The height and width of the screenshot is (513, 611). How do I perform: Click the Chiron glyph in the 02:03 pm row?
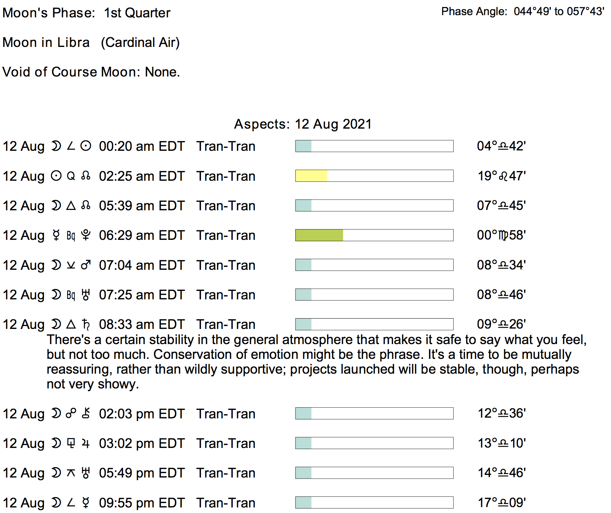click(86, 413)
